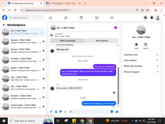Click the Search Facebook field
The image size is (165, 124).
(x=26, y=18)
